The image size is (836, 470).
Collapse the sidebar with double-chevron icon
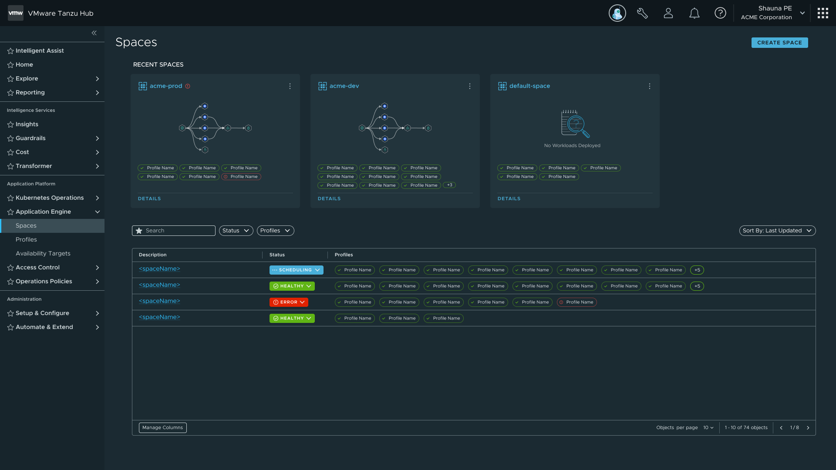coord(94,33)
